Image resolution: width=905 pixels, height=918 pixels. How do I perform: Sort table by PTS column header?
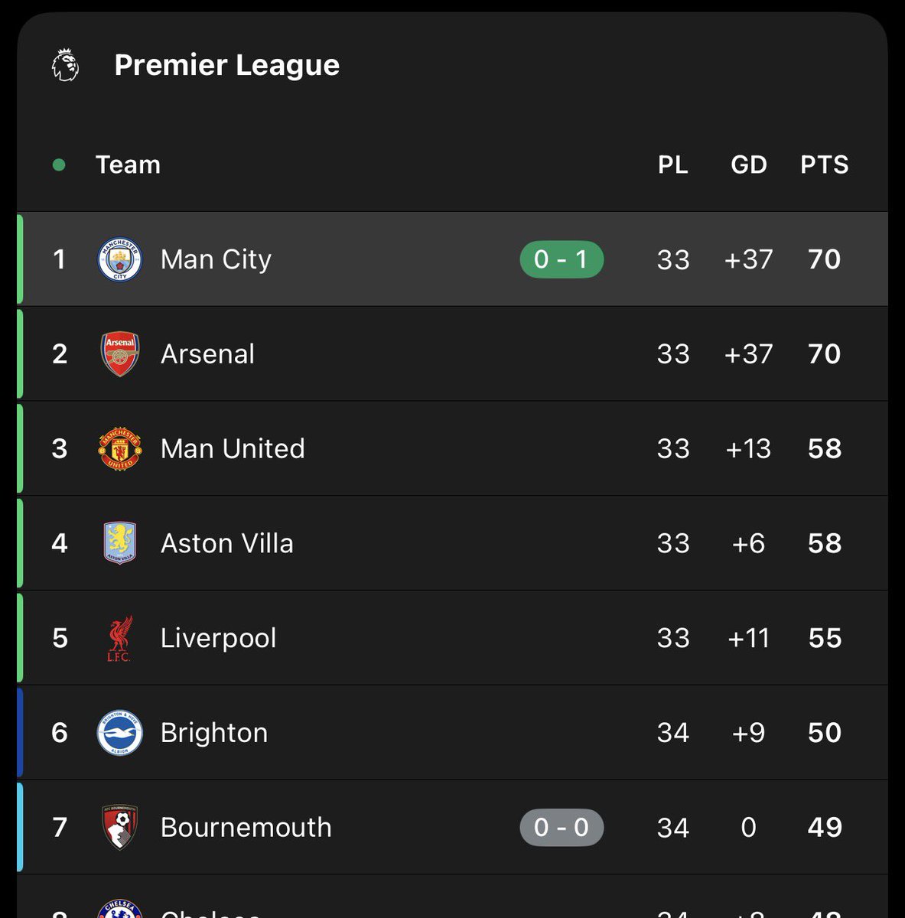click(x=824, y=164)
